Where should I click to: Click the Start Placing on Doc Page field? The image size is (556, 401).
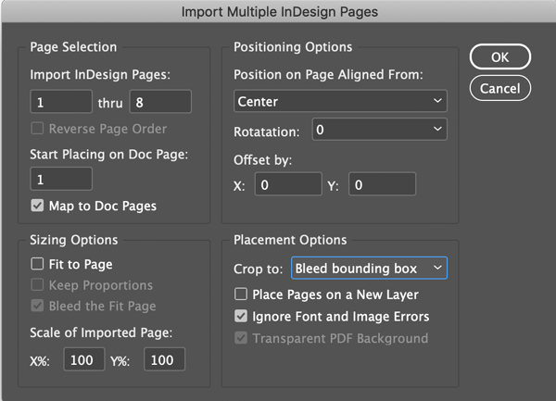coord(60,180)
